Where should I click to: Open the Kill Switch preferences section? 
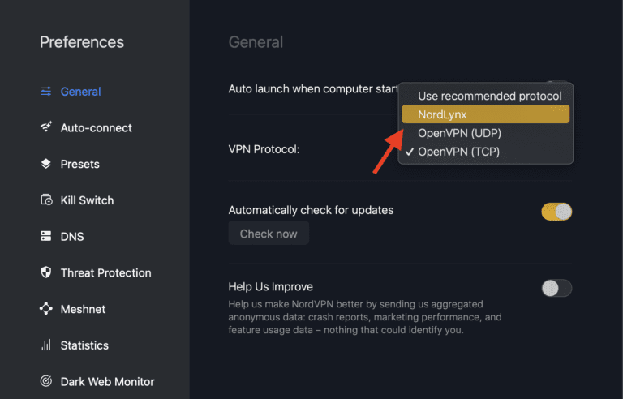pyautogui.click(x=87, y=200)
